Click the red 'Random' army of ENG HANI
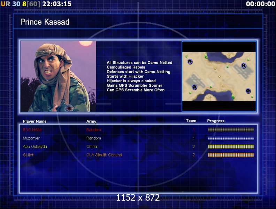 pos(93,130)
